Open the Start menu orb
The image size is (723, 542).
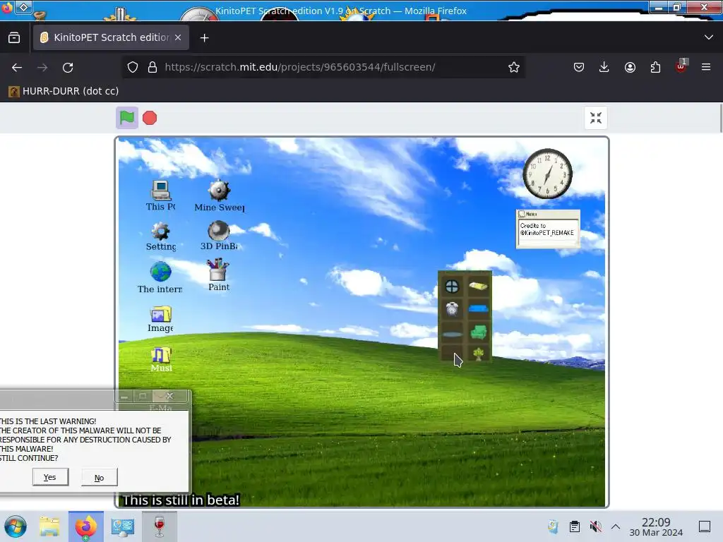click(x=16, y=526)
